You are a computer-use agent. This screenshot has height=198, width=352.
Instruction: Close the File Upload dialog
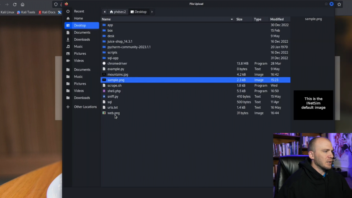coord(331,4)
